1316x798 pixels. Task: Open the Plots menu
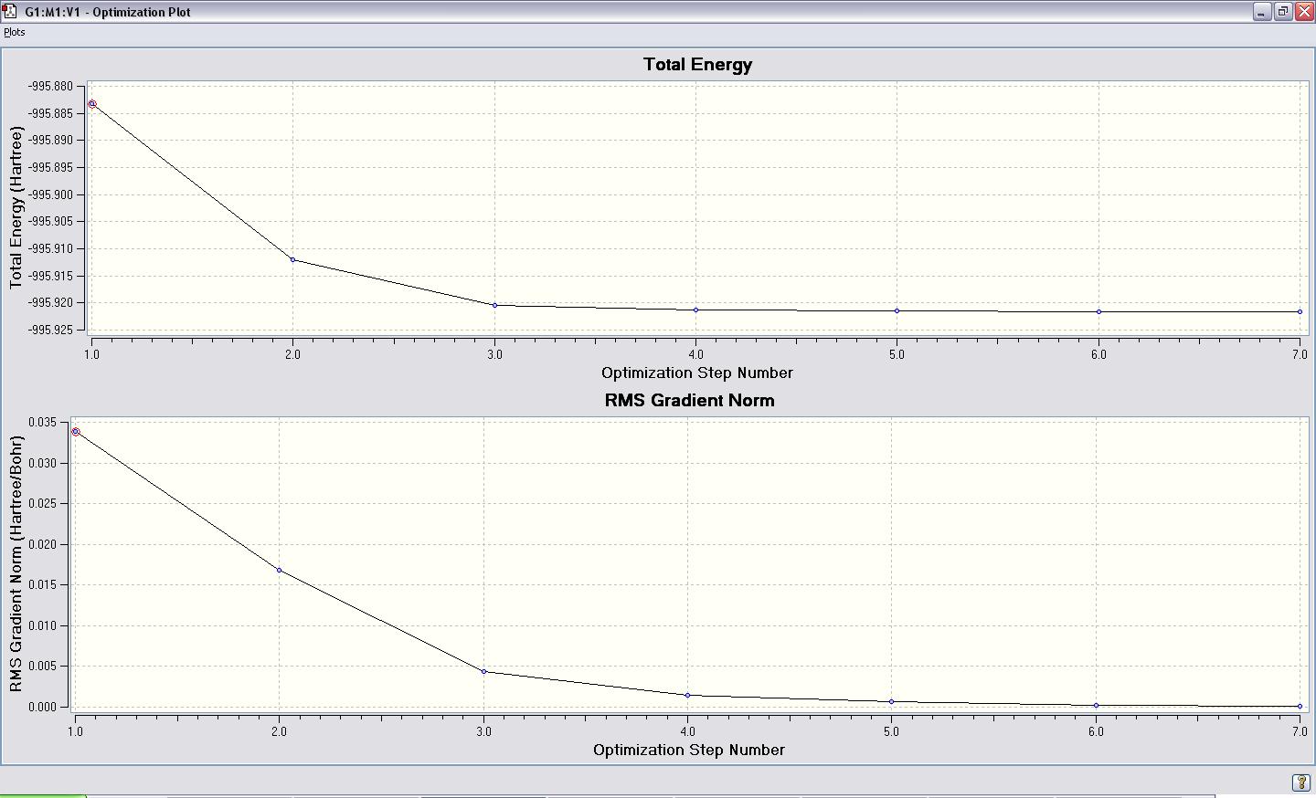coord(15,32)
